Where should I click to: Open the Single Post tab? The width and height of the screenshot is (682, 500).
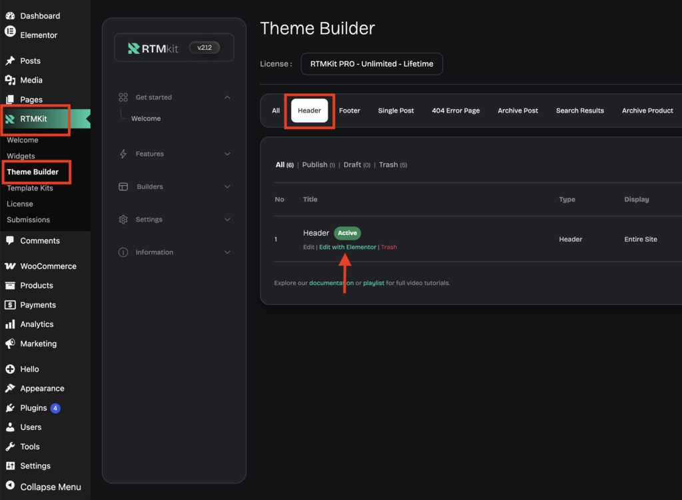tap(396, 111)
